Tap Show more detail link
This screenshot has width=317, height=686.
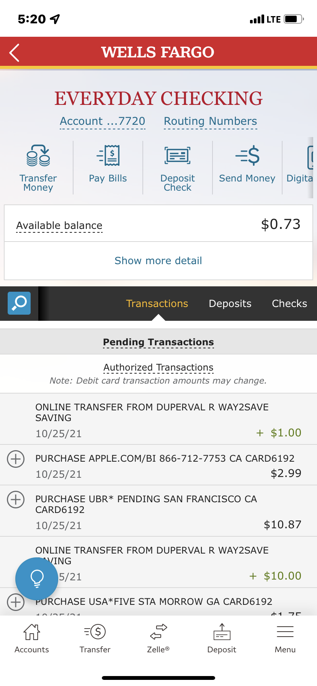[158, 261]
